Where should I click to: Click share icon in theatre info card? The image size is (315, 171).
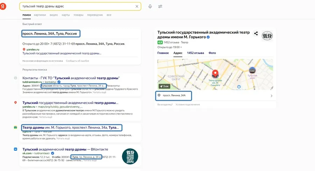256,34
